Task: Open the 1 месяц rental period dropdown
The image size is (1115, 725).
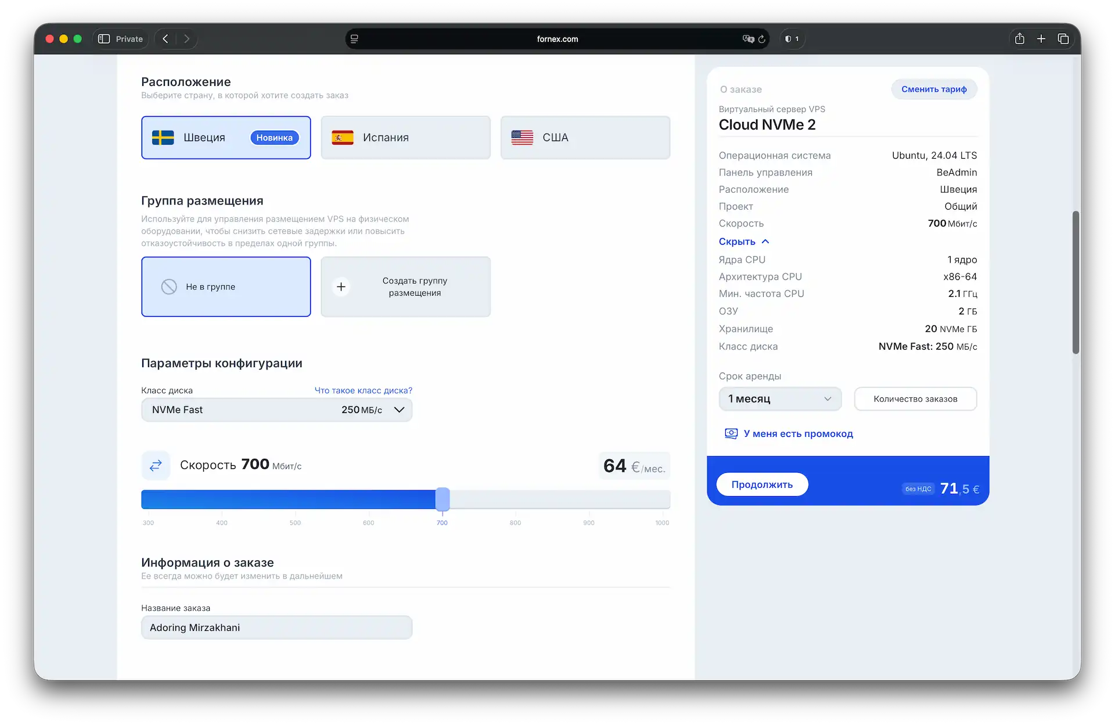Action: [779, 399]
